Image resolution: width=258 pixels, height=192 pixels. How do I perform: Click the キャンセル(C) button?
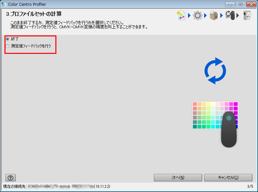[228, 178]
